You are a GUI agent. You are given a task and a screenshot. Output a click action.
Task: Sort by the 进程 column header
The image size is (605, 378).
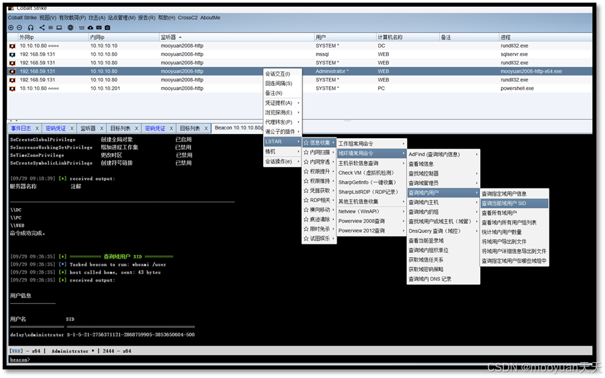coord(545,38)
